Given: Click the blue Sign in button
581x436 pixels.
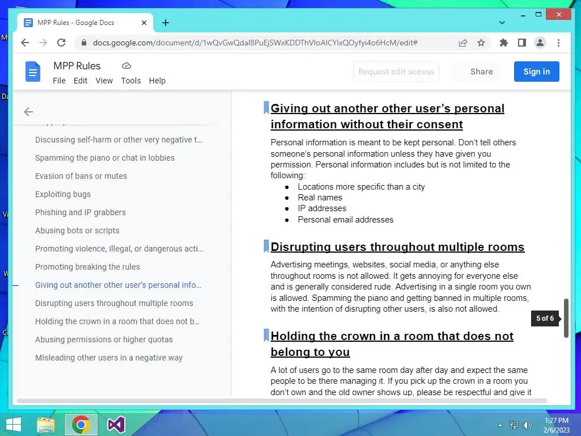Looking at the screenshot, I should point(537,72).
